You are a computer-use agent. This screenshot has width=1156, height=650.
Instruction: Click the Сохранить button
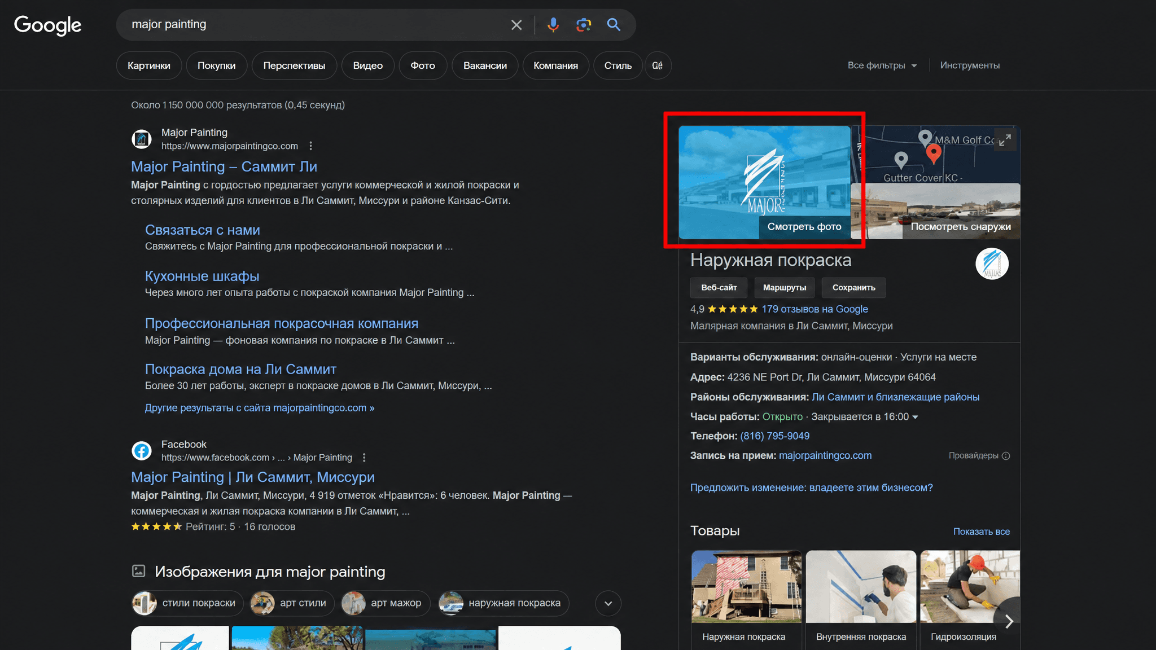click(x=853, y=288)
